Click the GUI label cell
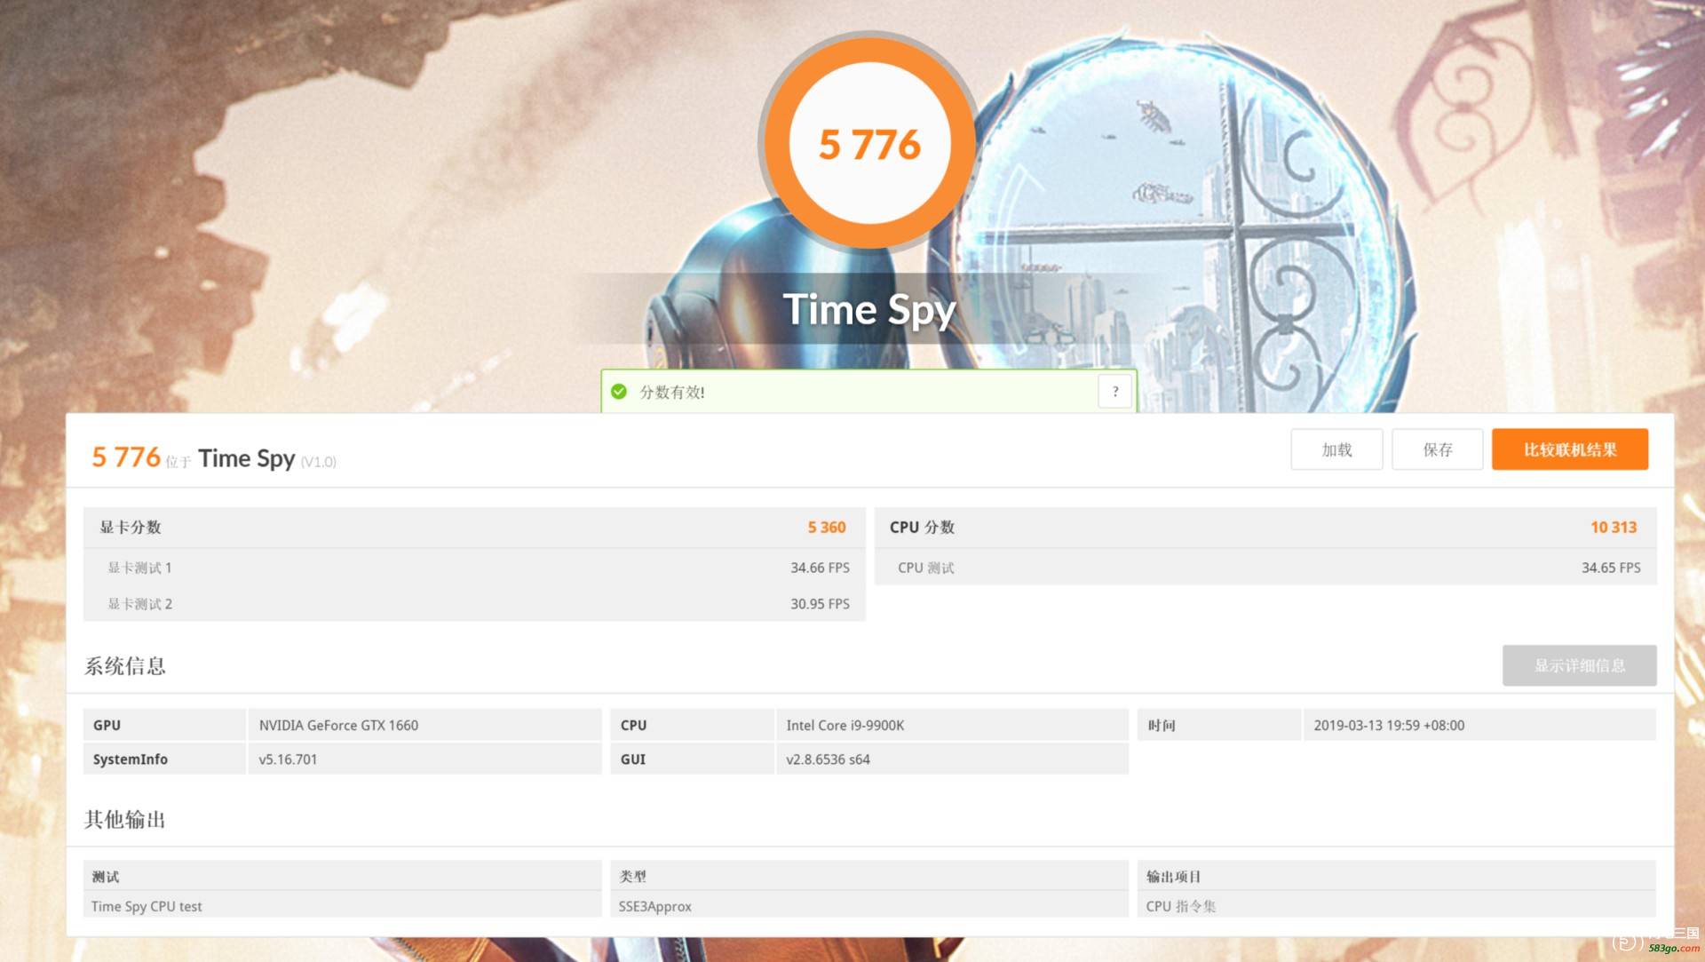 pyautogui.click(x=692, y=759)
